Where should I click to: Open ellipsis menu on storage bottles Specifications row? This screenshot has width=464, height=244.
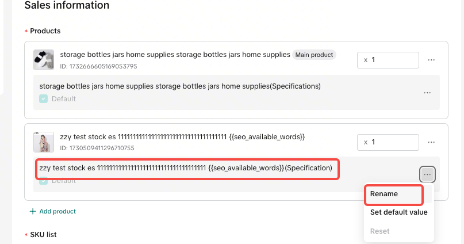pyautogui.click(x=427, y=93)
